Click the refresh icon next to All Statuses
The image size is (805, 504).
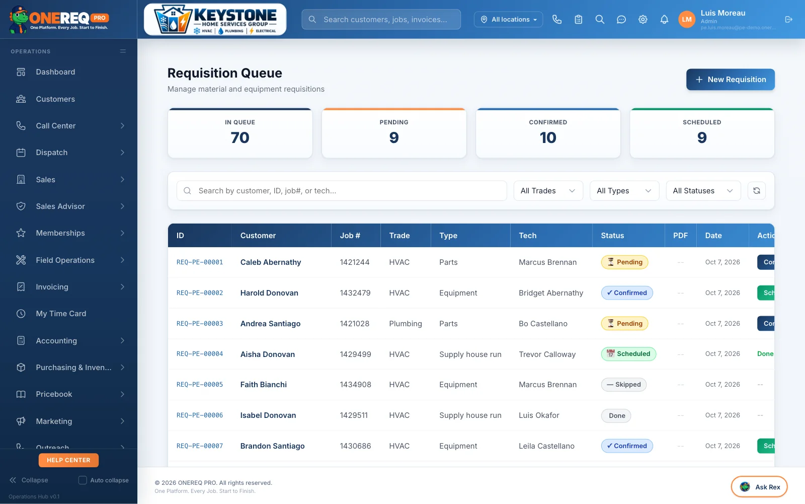[757, 191]
